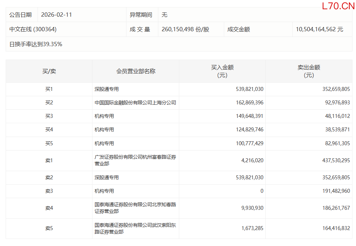Click sell amount 437,530,295 in 卖1 row
This screenshot has width=356, height=246.
[333, 161]
